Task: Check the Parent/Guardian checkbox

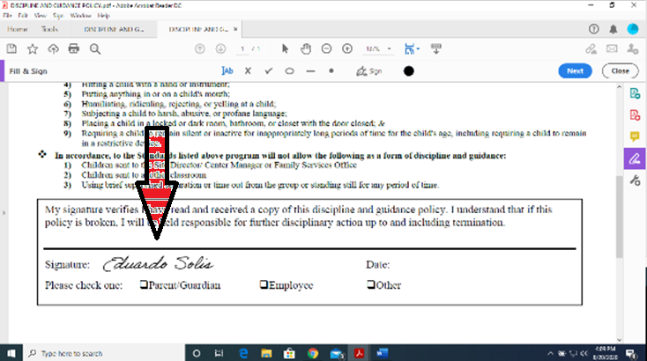Action: coord(143,285)
